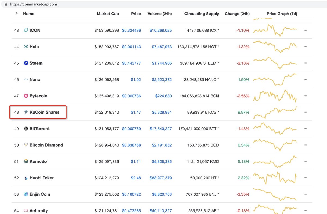Click the lock icon in address bar
Screen dimensions: 327x214
(5, 4)
